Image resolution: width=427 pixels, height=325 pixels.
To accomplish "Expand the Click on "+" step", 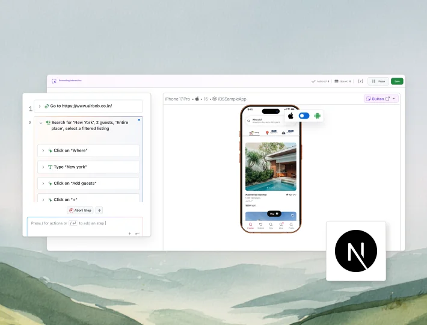I will coord(43,200).
